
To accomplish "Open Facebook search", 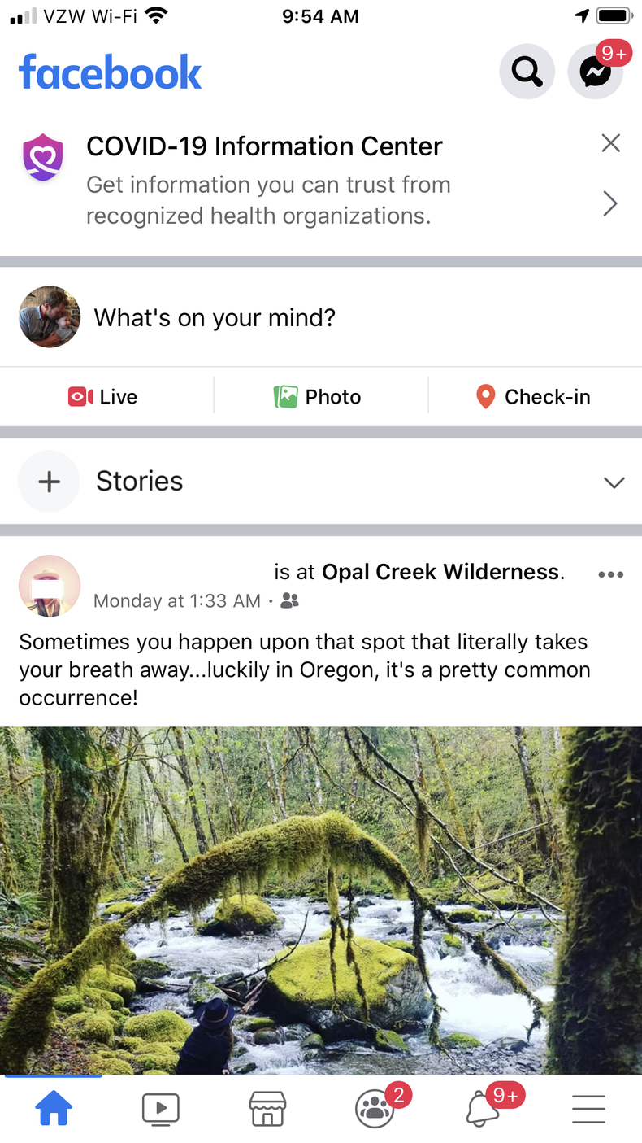I will click(527, 72).
